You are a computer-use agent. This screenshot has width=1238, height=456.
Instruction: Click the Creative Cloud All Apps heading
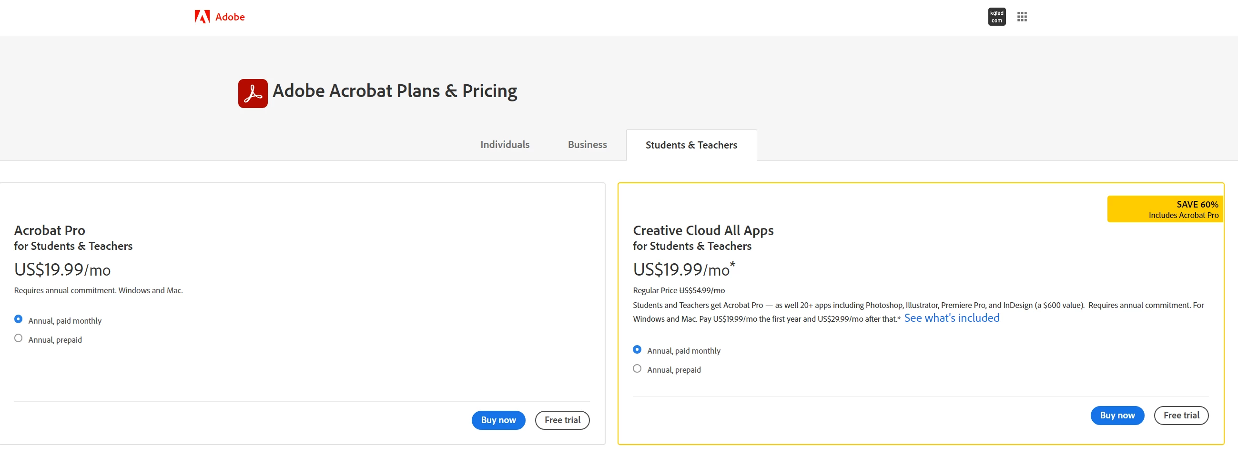tap(702, 230)
